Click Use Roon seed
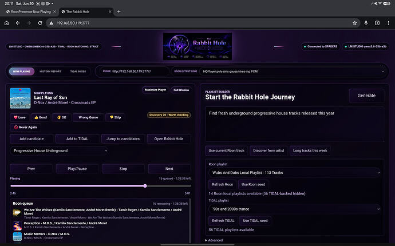The width and height of the screenshot is (395, 246). [x=253, y=185]
